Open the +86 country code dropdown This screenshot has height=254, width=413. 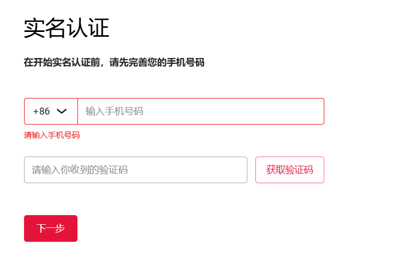51,111
